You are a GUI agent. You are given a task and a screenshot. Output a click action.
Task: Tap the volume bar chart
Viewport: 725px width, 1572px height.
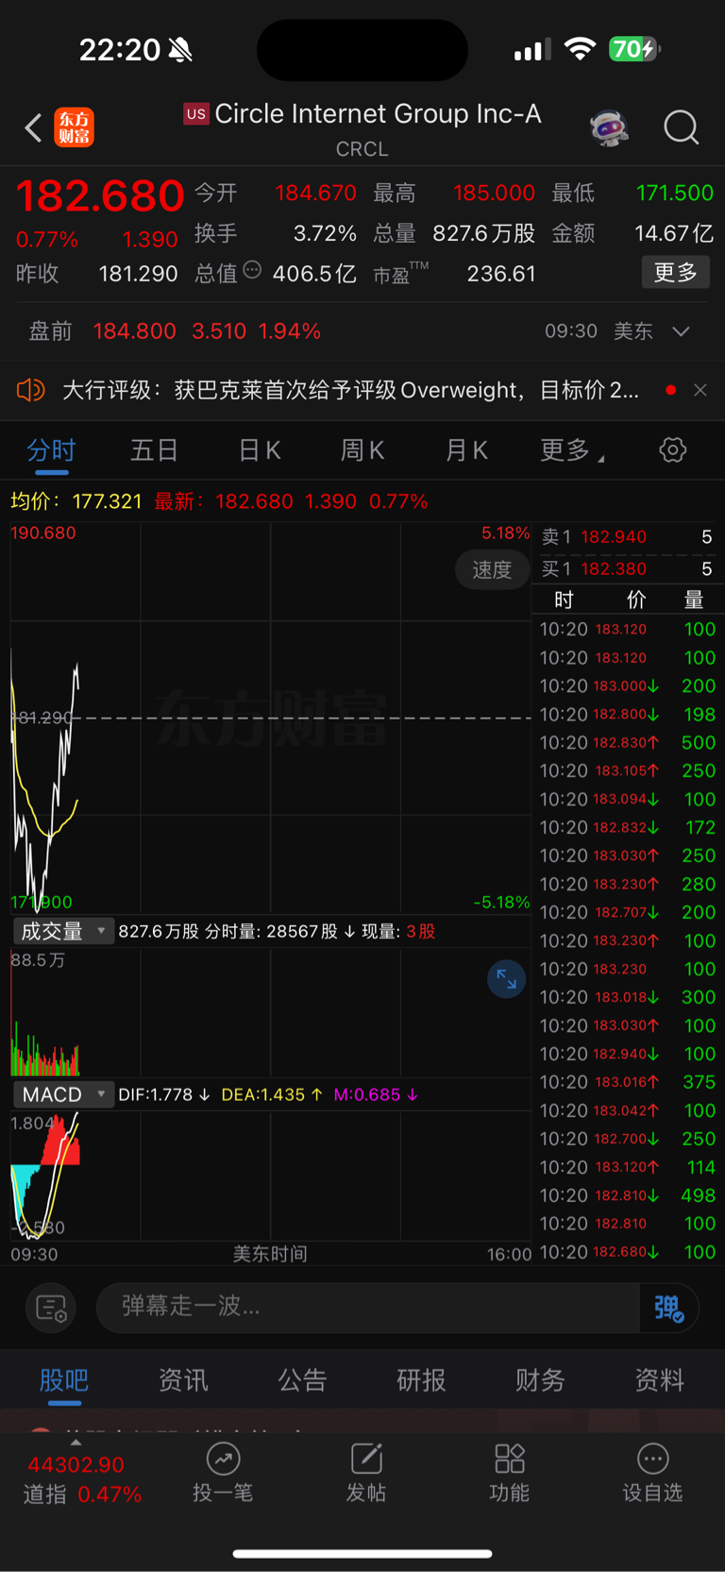coord(270,1012)
